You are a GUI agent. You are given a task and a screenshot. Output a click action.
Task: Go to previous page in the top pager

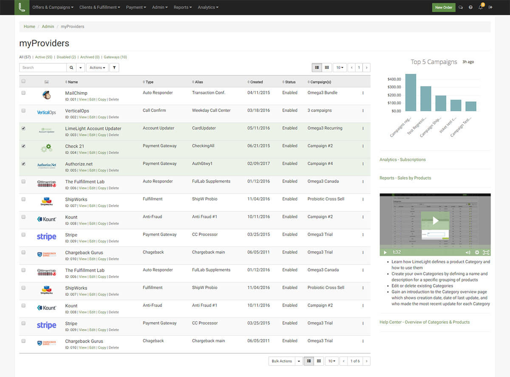(x=351, y=68)
